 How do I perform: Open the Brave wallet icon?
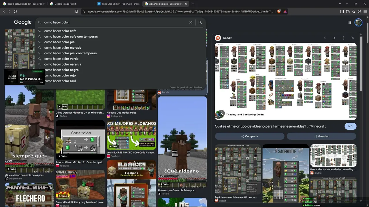click(348, 11)
